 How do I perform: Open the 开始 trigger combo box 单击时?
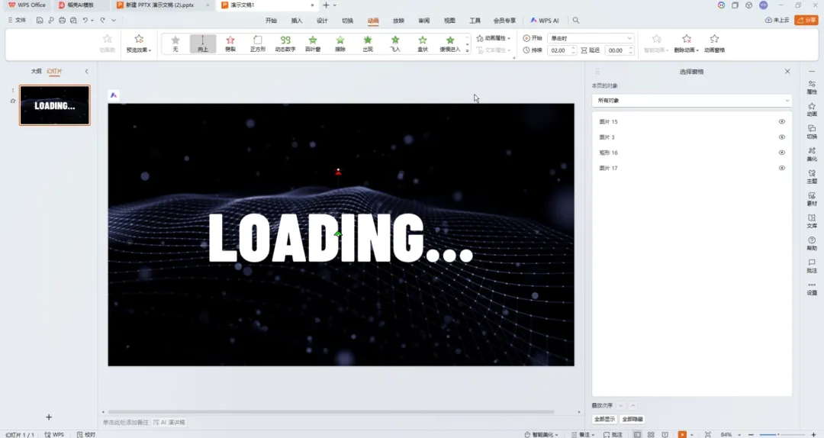pos(591,38)
